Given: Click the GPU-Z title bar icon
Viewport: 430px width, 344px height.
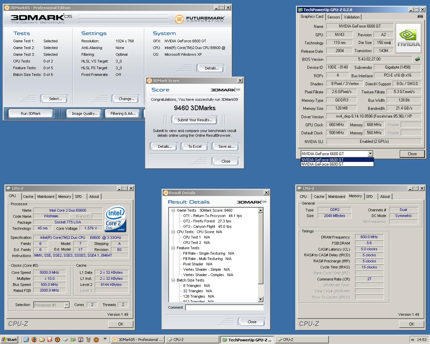Looking at the screenshot, I should [300, 10].
